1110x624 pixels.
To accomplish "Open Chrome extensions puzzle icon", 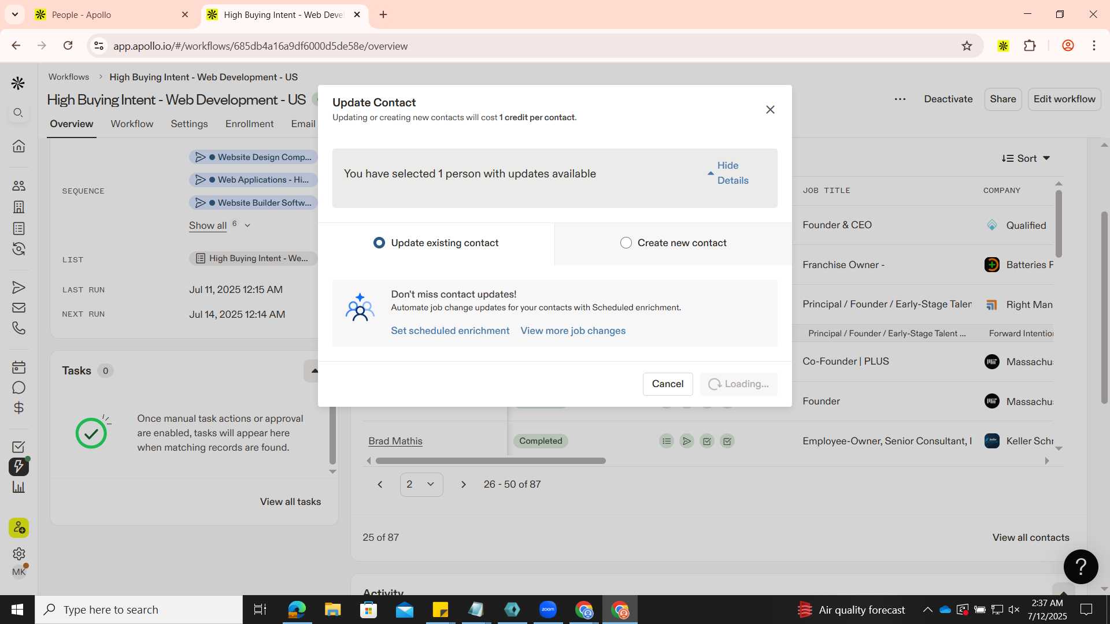I will 1030,46.
